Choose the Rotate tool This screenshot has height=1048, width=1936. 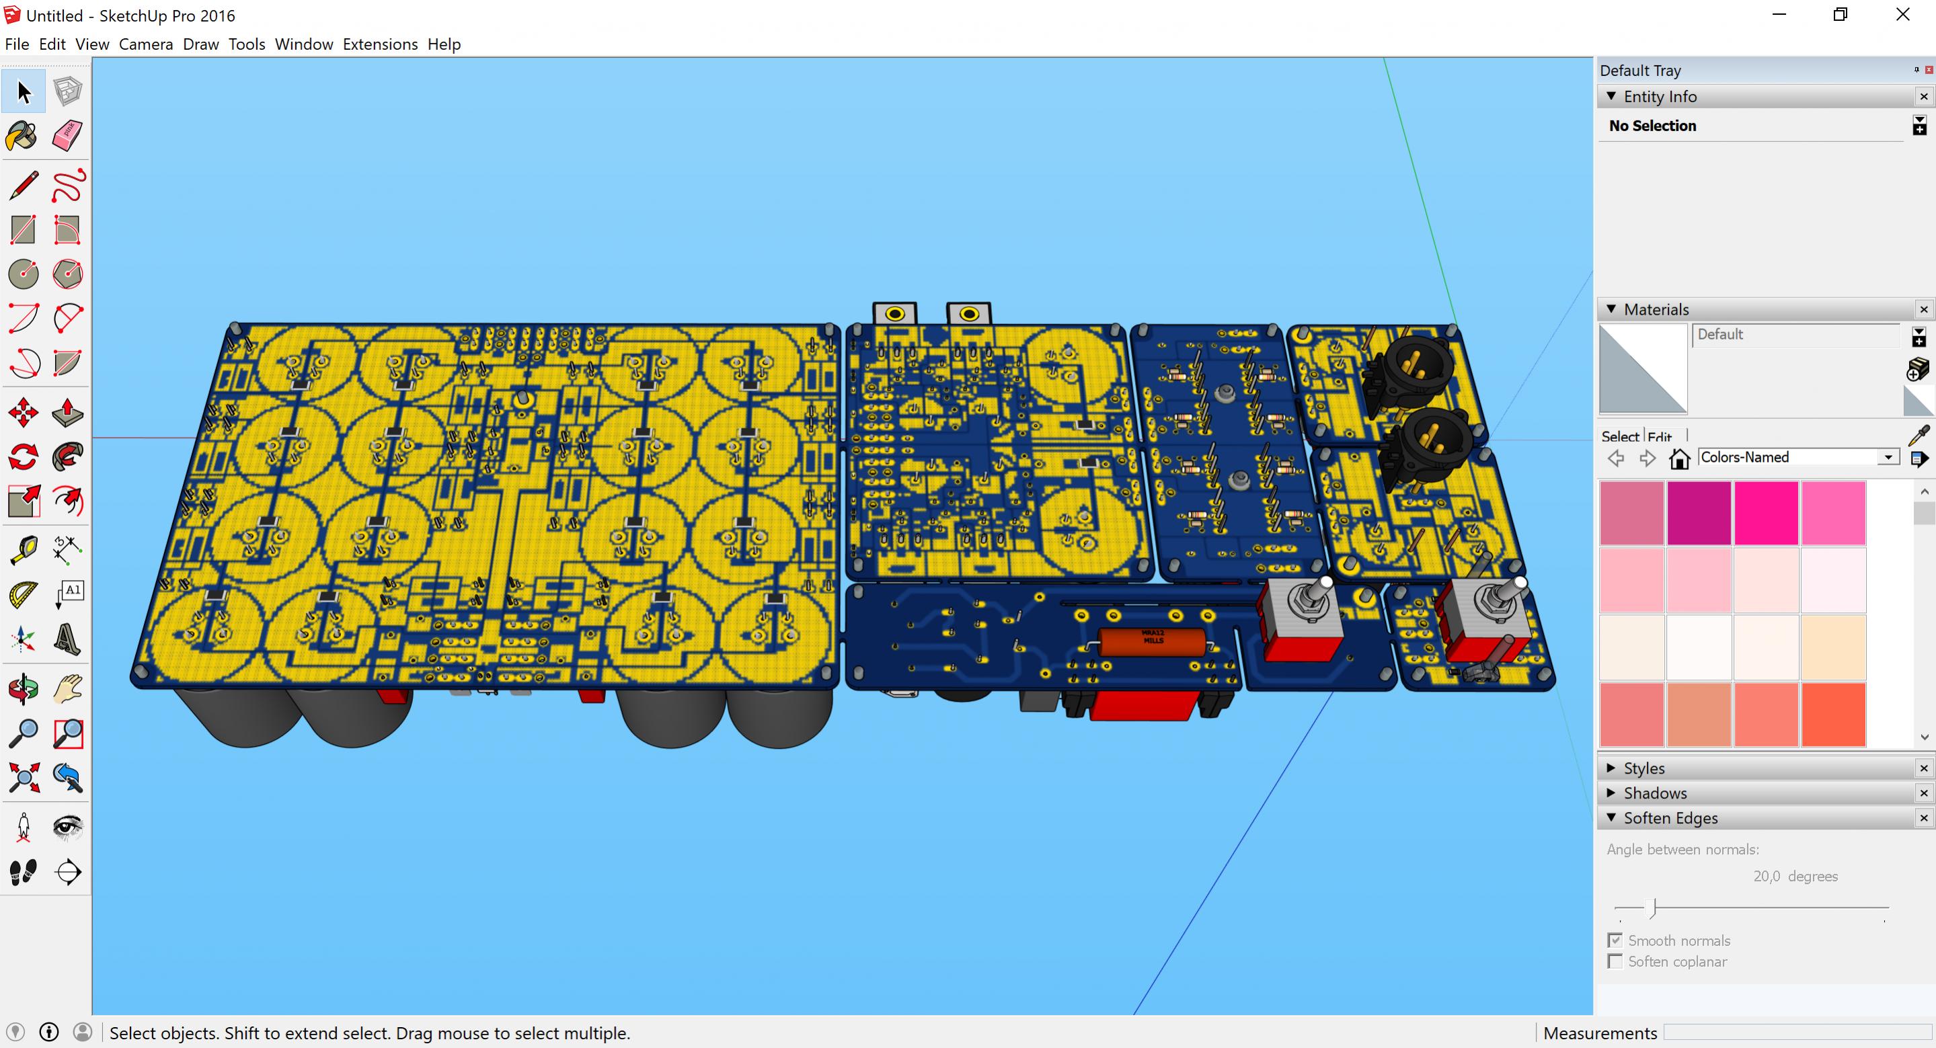click(x=24, y=456)
